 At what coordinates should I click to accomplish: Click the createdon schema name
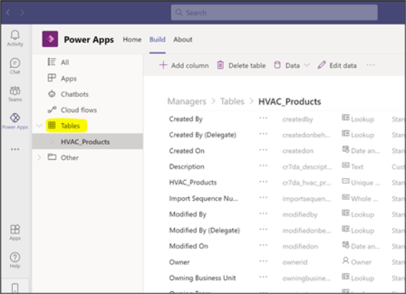pyautogui.click(x=298, y=151)
